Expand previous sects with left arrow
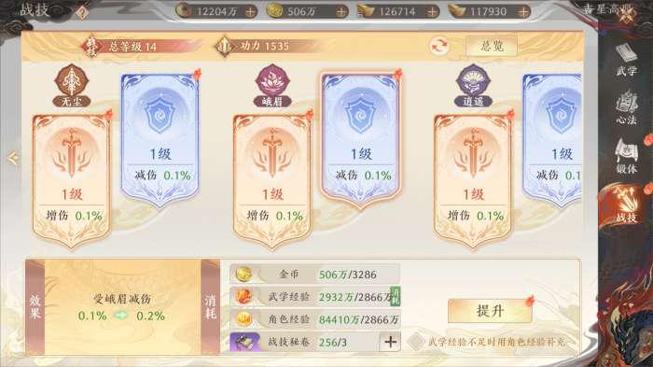653x367 pixels. point(13,158)
